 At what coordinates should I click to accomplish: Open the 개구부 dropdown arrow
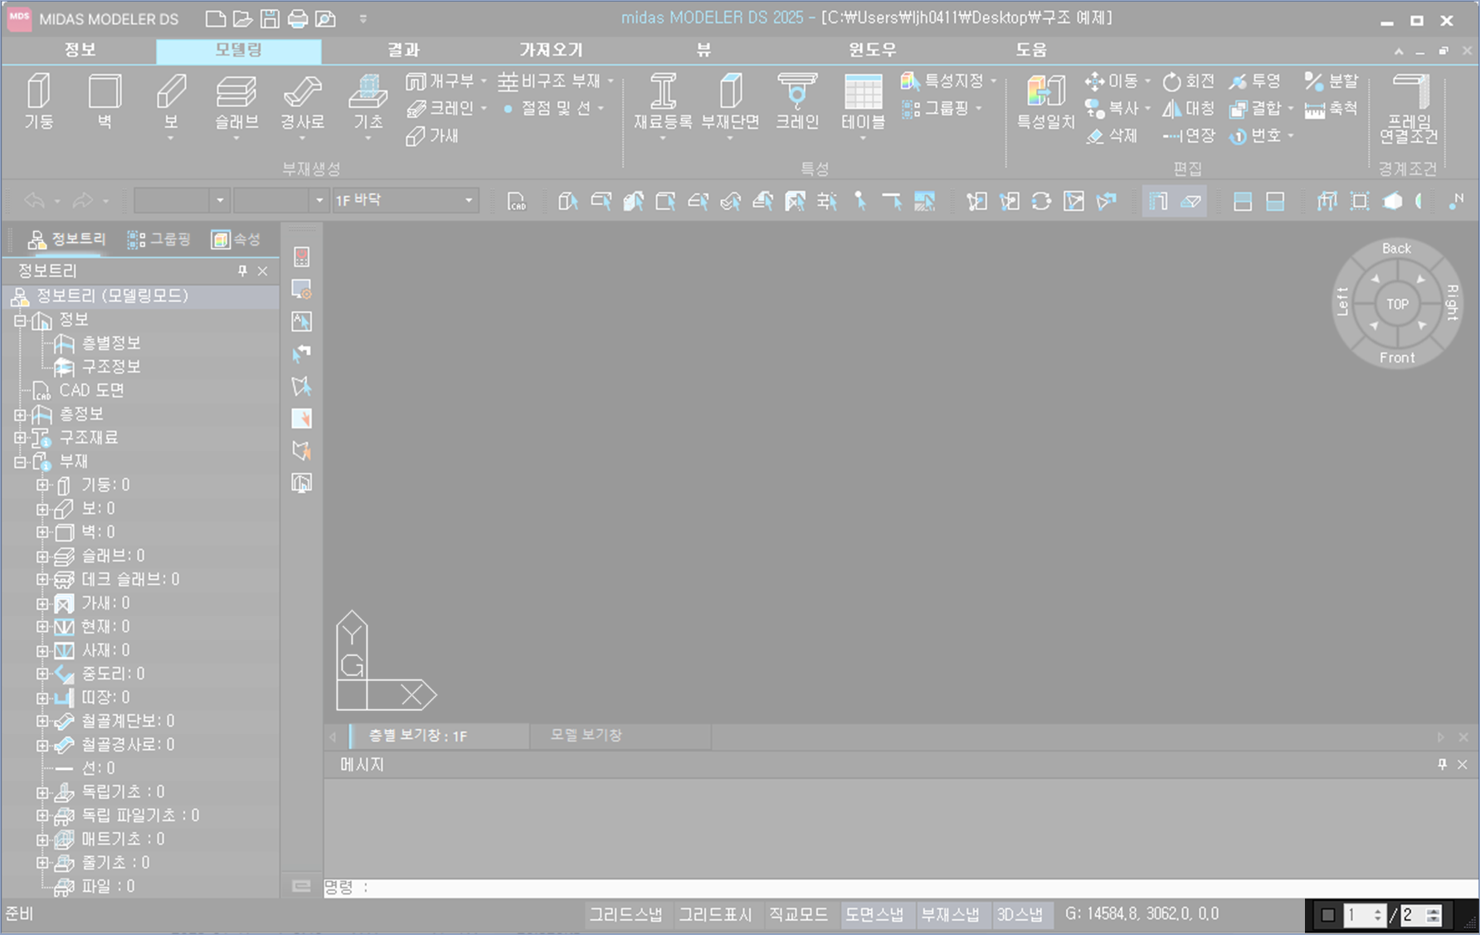point(484,81)
